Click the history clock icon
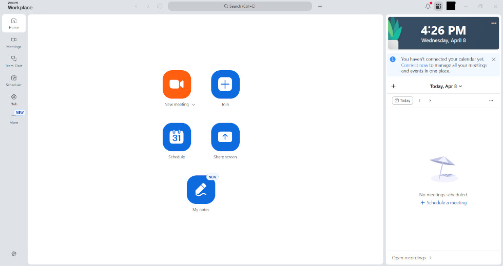 point(160,6)
